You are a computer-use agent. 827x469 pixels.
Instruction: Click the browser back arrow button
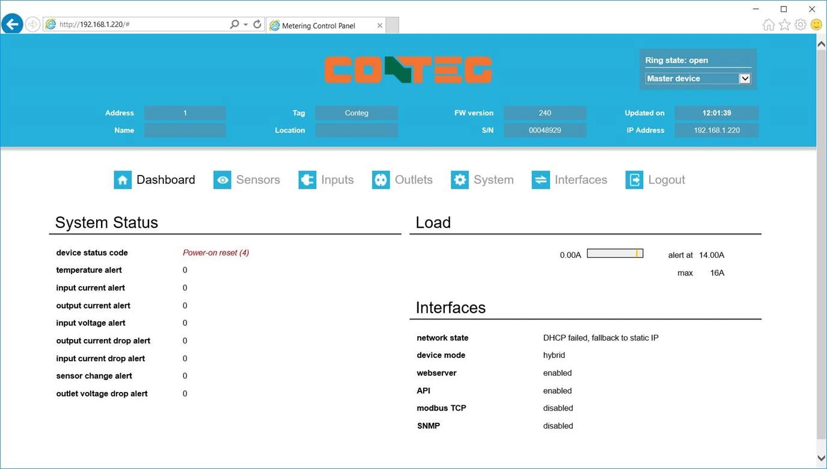(x=12, y=24)
